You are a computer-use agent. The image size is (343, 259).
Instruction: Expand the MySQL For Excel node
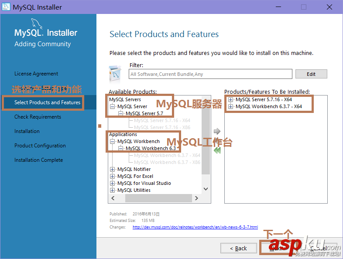tap(112, 177)
